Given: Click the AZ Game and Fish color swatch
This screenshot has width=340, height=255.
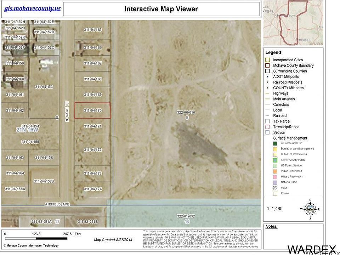Looking at the screenshot, I should tap(275, 143).
